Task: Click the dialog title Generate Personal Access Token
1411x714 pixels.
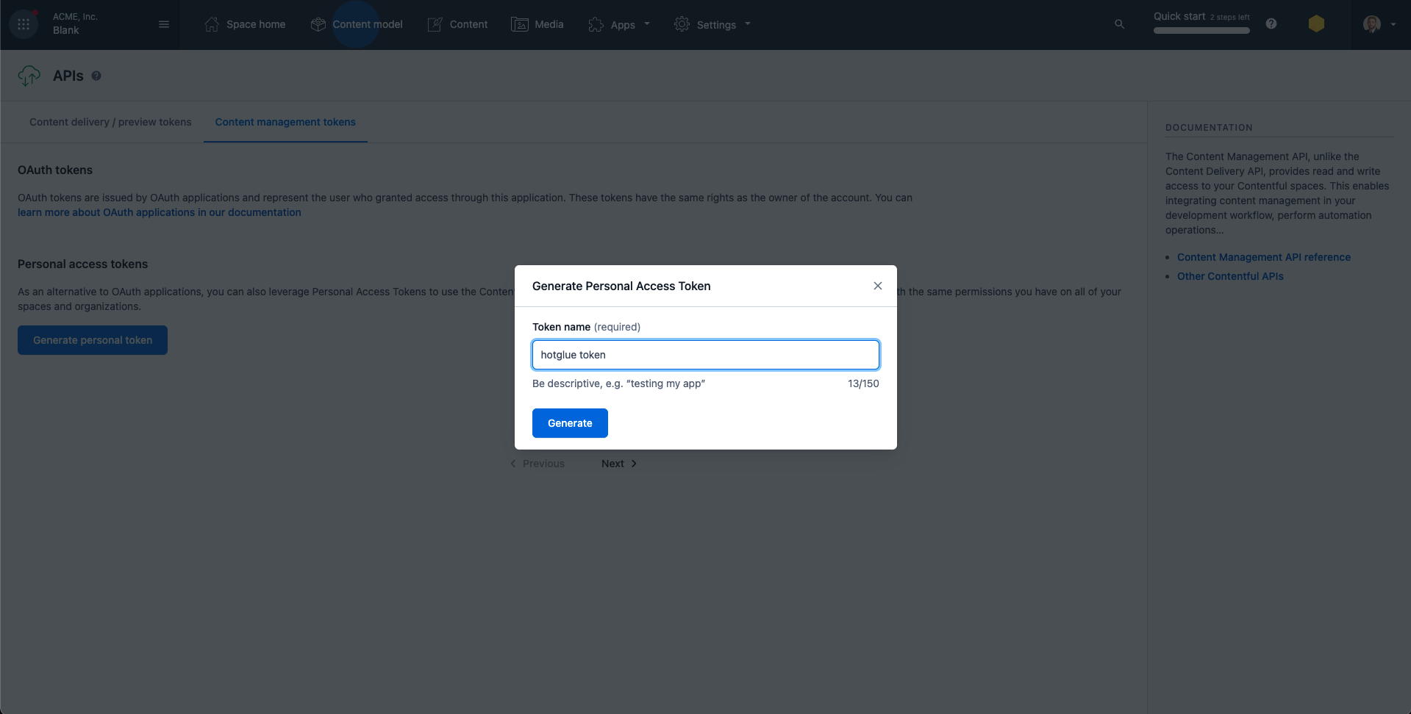Action: pos(621,286)
